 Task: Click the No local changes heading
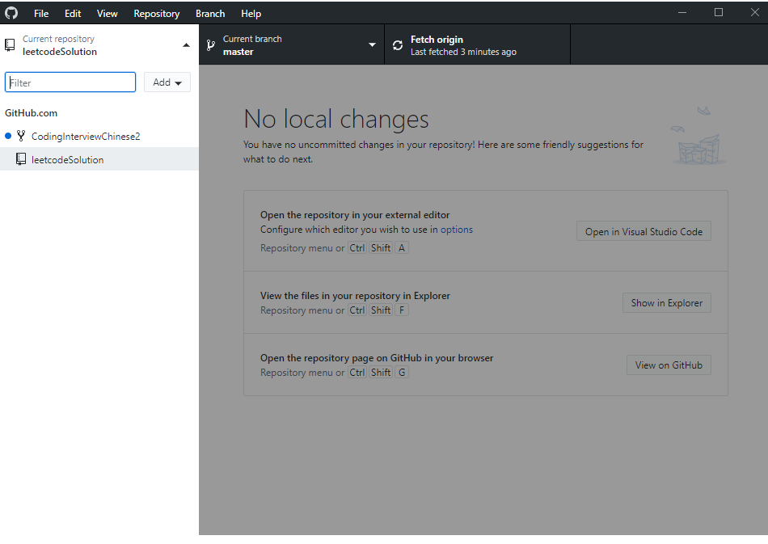336,119
